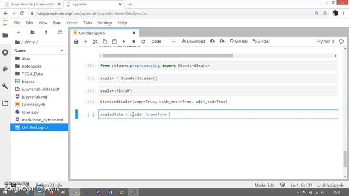The width and height of the screenshot is (349, 196).
Task: Open the Run menu
Action: pos(57,23)
